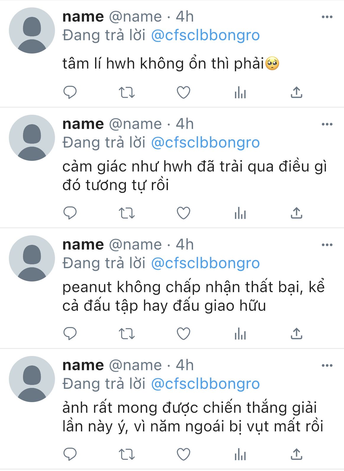View analytics of "cảm giác như hwh" tweet

[x=240, y=213]
